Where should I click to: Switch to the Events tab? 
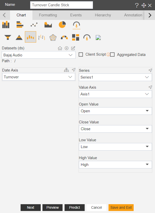[76, 15]
